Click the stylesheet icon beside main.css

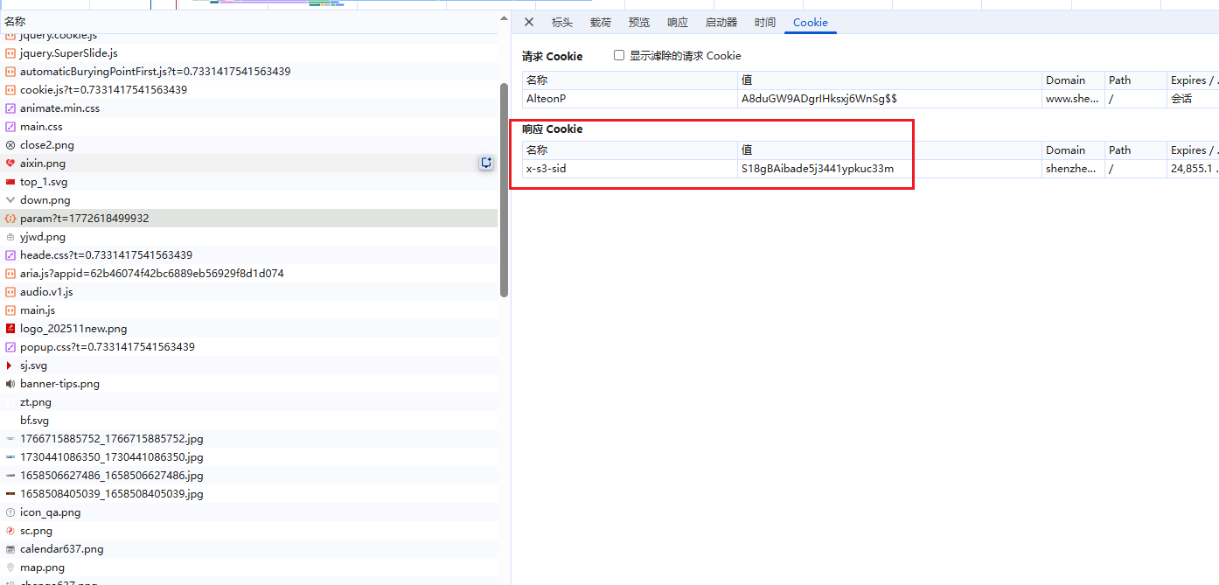click(10, 127)
